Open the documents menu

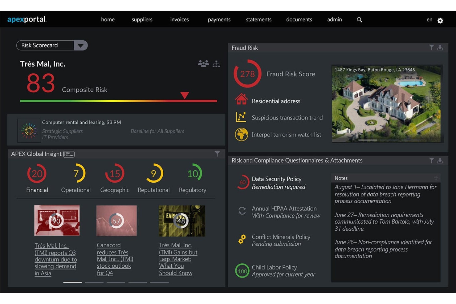point(299,19)
